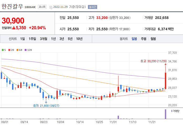This screenshot has width=183, height=127.
Task: Click the 10/04 date axis label
Action: pos(60,122)
